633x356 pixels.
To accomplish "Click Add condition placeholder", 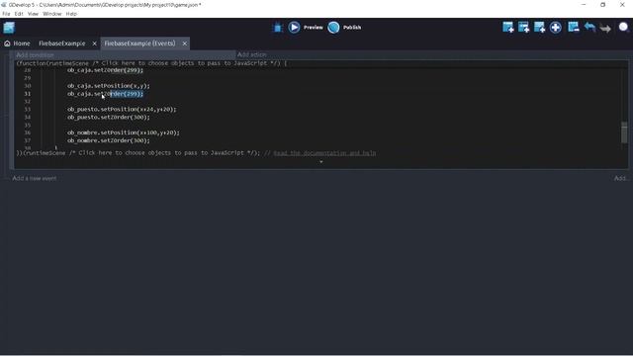I will point(36,54).
